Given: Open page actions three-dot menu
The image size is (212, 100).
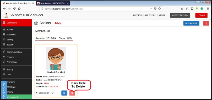Looking at the screenshot, I should pyautogui.click(x=151, y=9).
